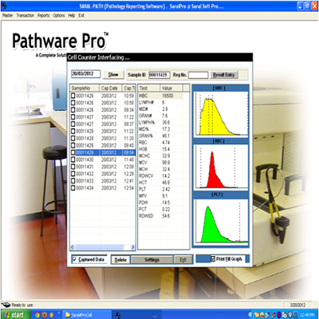
Task: Select the LYMPH# test row
Action: click(x=160, y=102)
